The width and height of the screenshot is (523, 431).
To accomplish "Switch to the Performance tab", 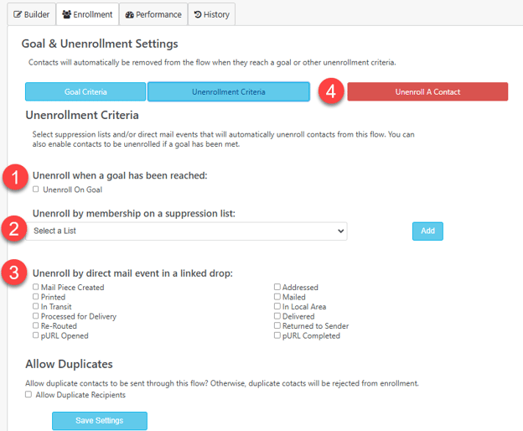I will 153,14.
